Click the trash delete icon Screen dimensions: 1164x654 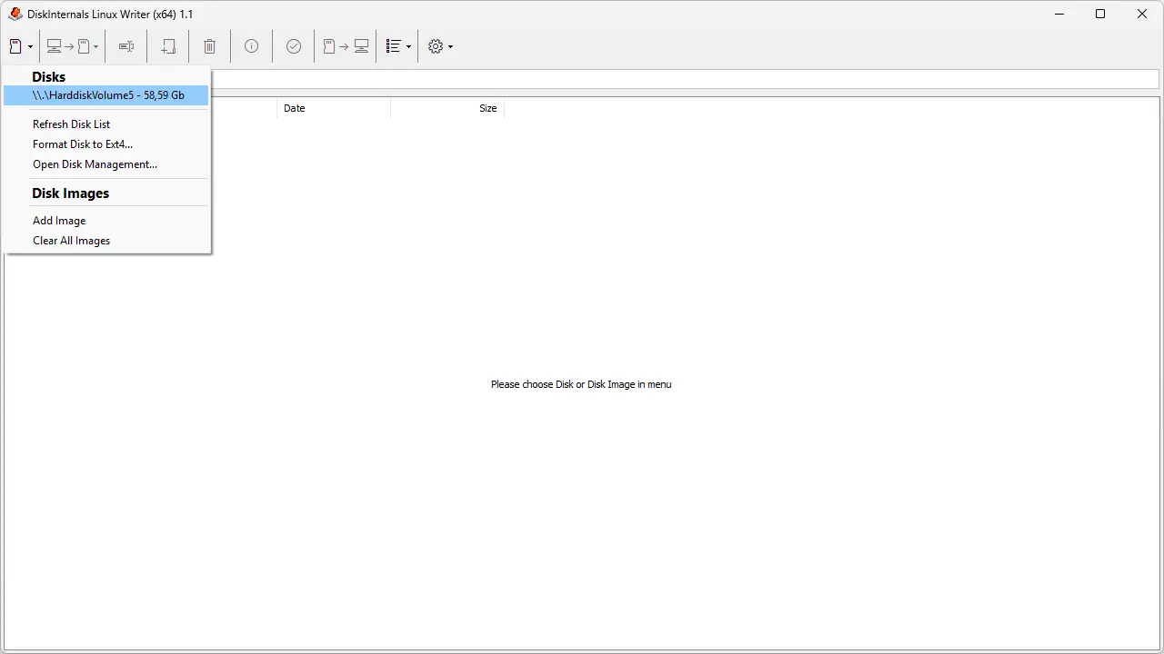[210, 46]
